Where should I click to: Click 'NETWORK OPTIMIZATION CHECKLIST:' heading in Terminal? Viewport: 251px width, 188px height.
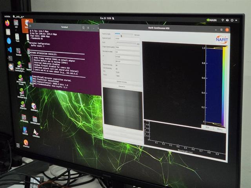pyautogui.click(x=44, y=54)
